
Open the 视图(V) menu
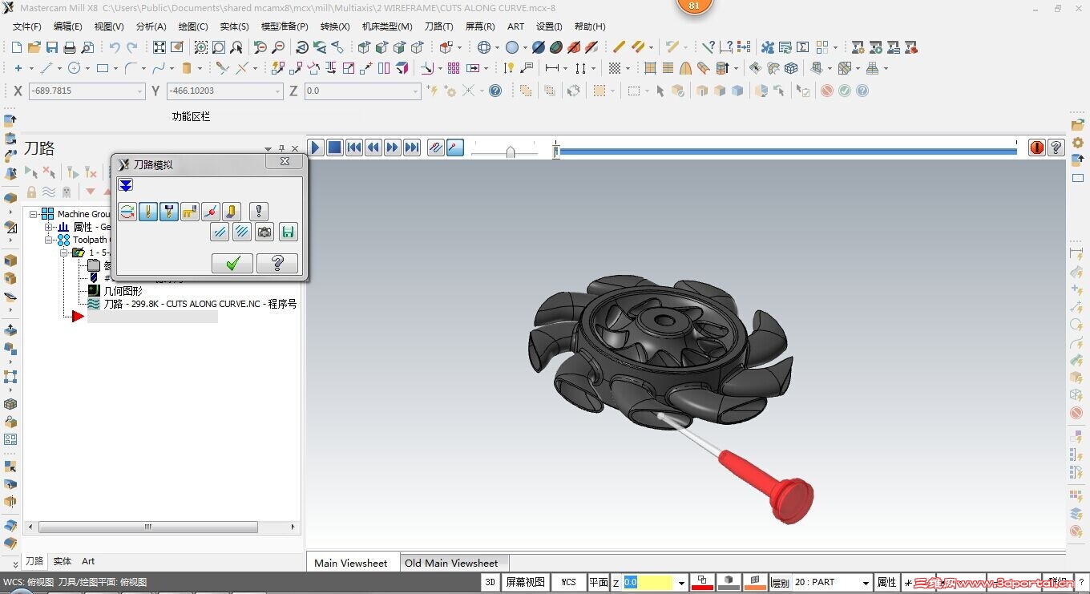[109, 26]
